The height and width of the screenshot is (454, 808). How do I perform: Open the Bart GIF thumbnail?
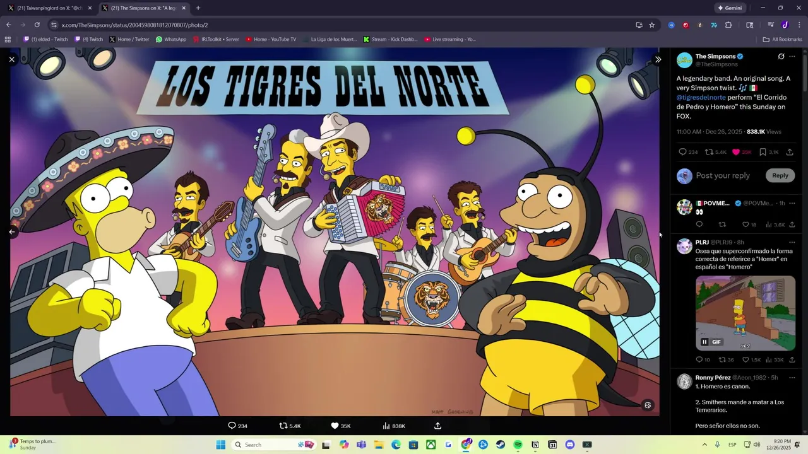point(746,313)
